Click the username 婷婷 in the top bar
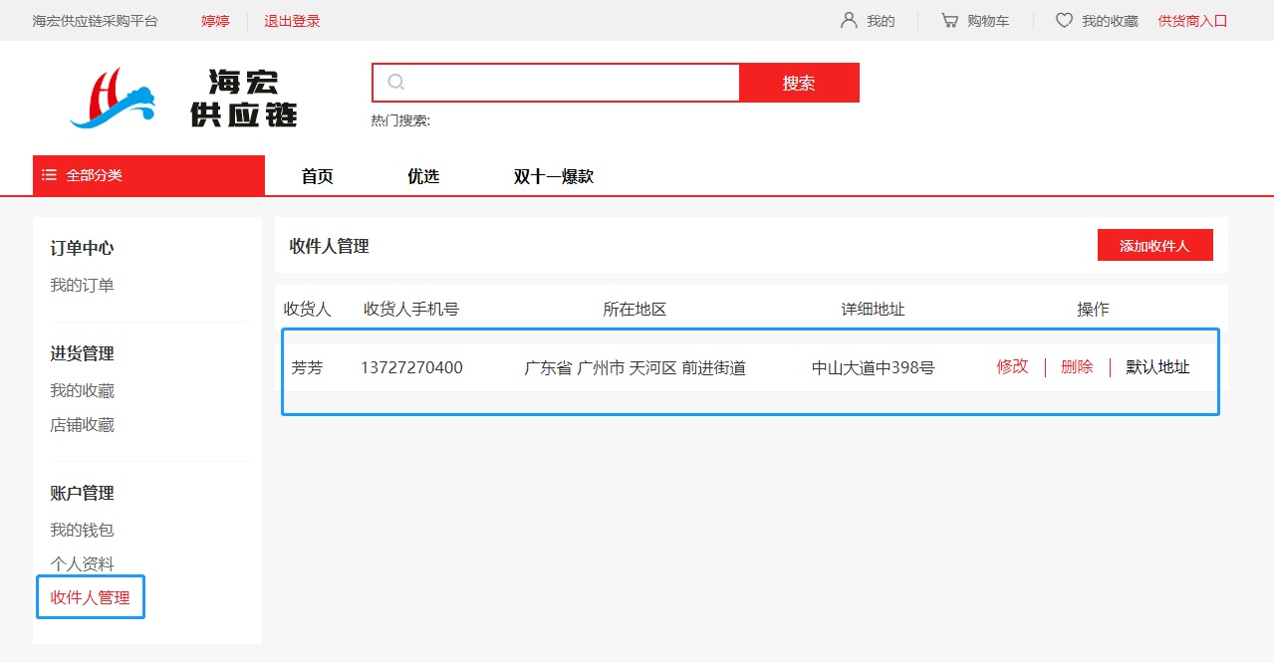1274x663 pixels. [215, 21]
